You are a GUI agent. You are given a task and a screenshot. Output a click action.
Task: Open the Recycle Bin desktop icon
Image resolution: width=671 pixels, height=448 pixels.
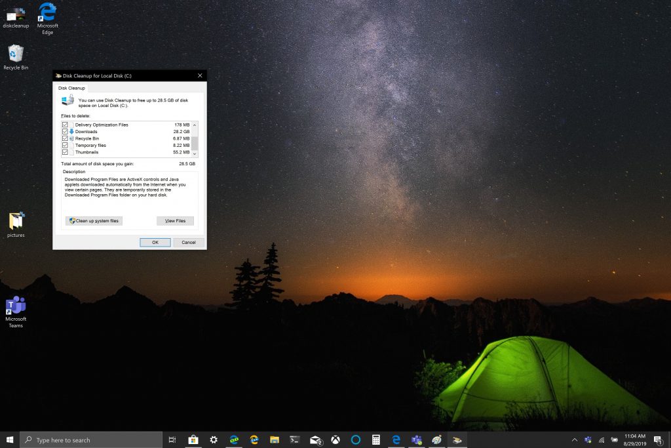(x=16, y=54)
